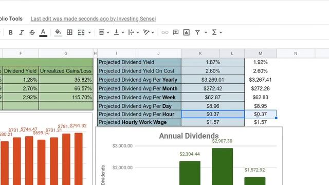Image resolution: width=329 pixels, height=185 pixels.
Task: Open the last edit history link
Action: [x=93, y=18]
